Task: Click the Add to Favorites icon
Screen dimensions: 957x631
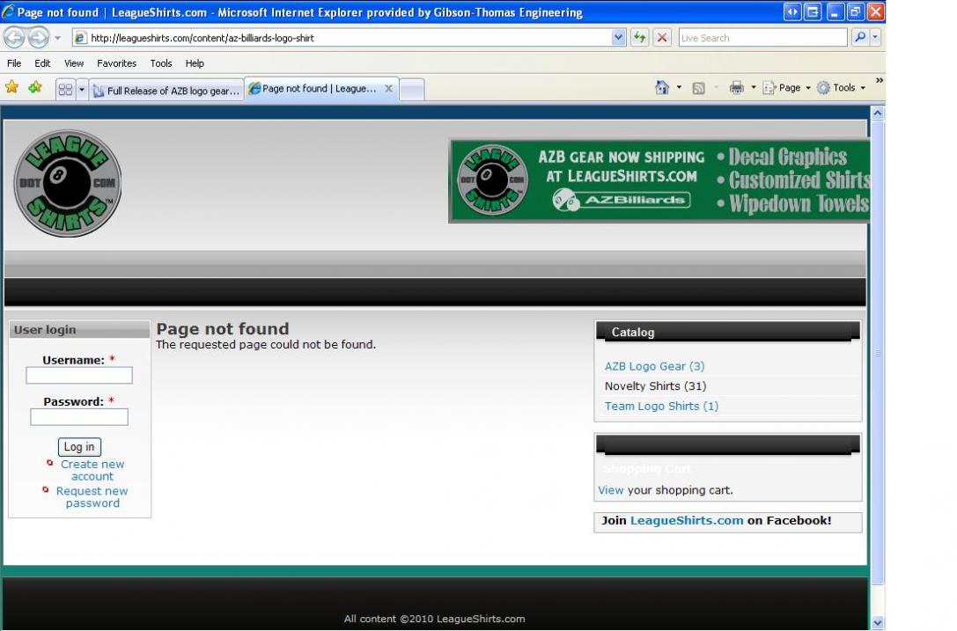Action: (x=35, y=87)
